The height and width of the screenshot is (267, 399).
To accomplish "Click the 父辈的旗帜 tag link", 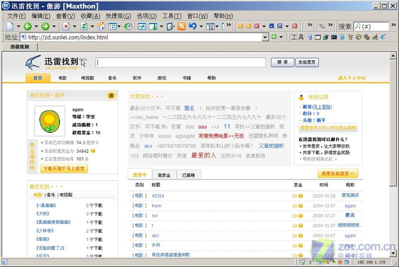I will [271, 146].
